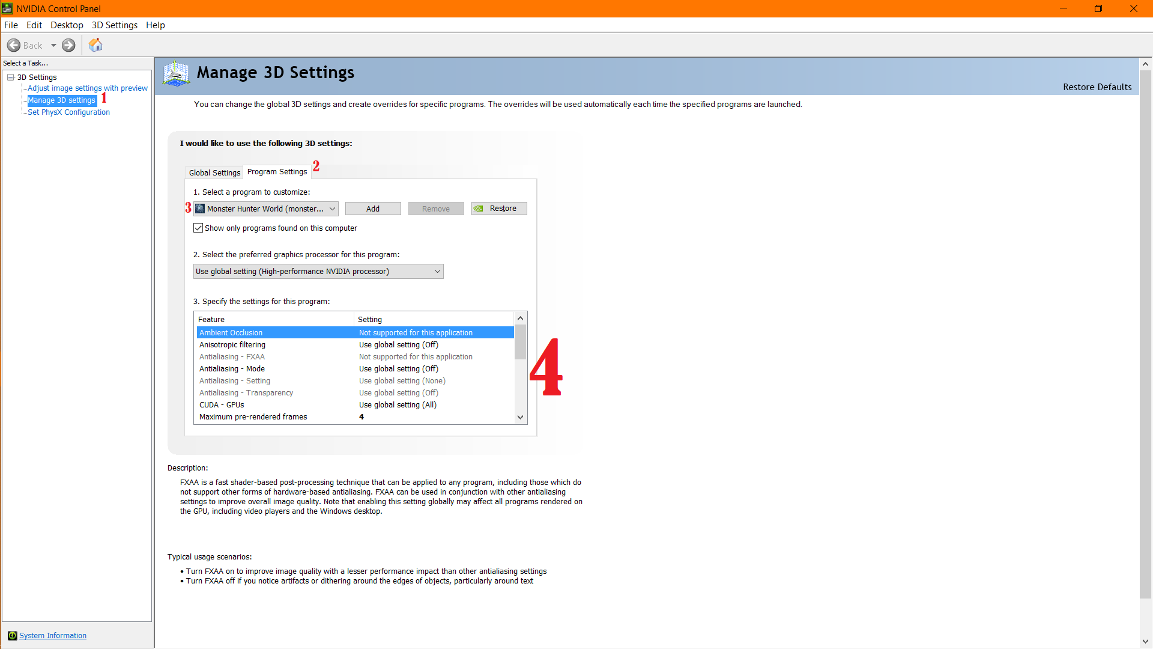Open the preferred graphics processor dropdown
1153x649 pixels.
[318, 272]
